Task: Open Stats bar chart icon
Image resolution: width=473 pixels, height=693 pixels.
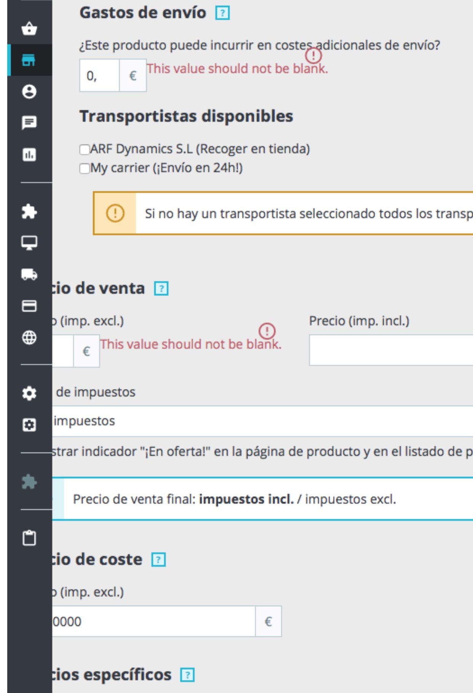Action: 29,155
